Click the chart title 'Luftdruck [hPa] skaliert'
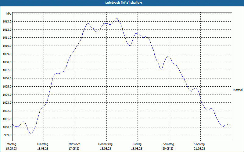This screenshot has width=244, height=152. [x=124, y=3]
